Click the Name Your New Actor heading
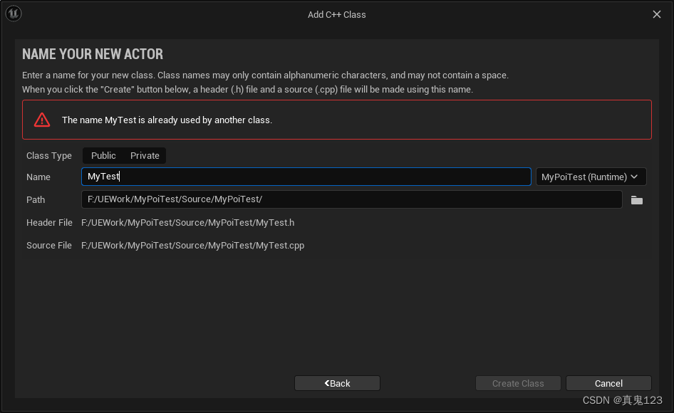674x413 pixels. click(x=93, y=54)
